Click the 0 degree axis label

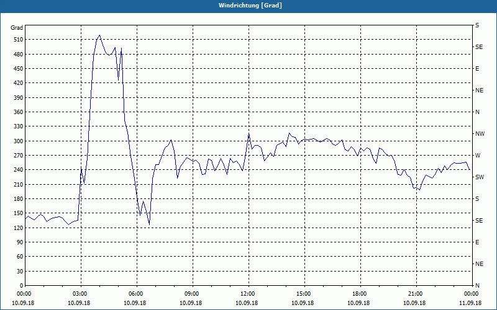point(21,286)
